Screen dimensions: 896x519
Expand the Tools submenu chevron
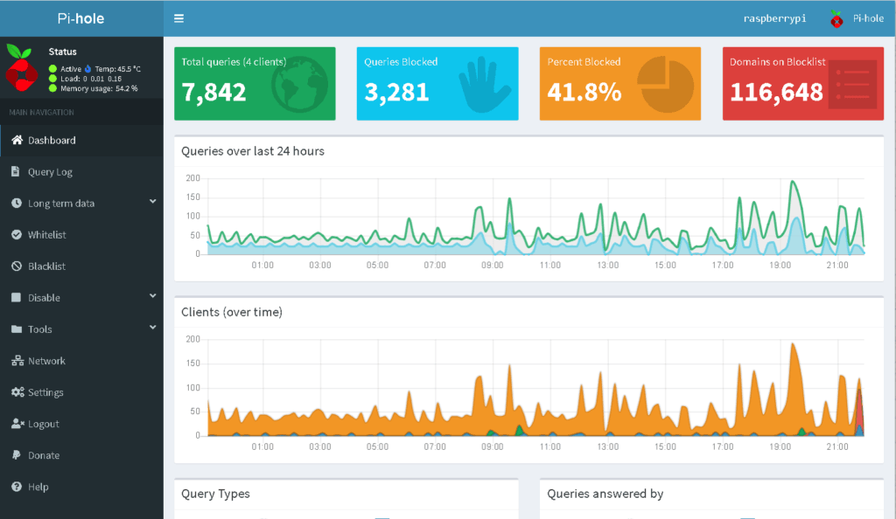152,328
